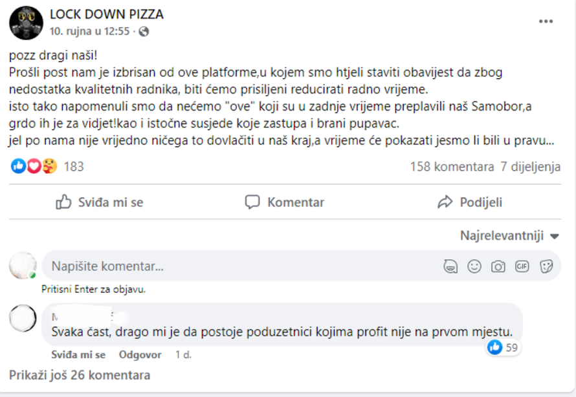The width and height of the screenshot is (576, 397).
Task: Open the emoji picker in the comment box
Action: (474, 266)
